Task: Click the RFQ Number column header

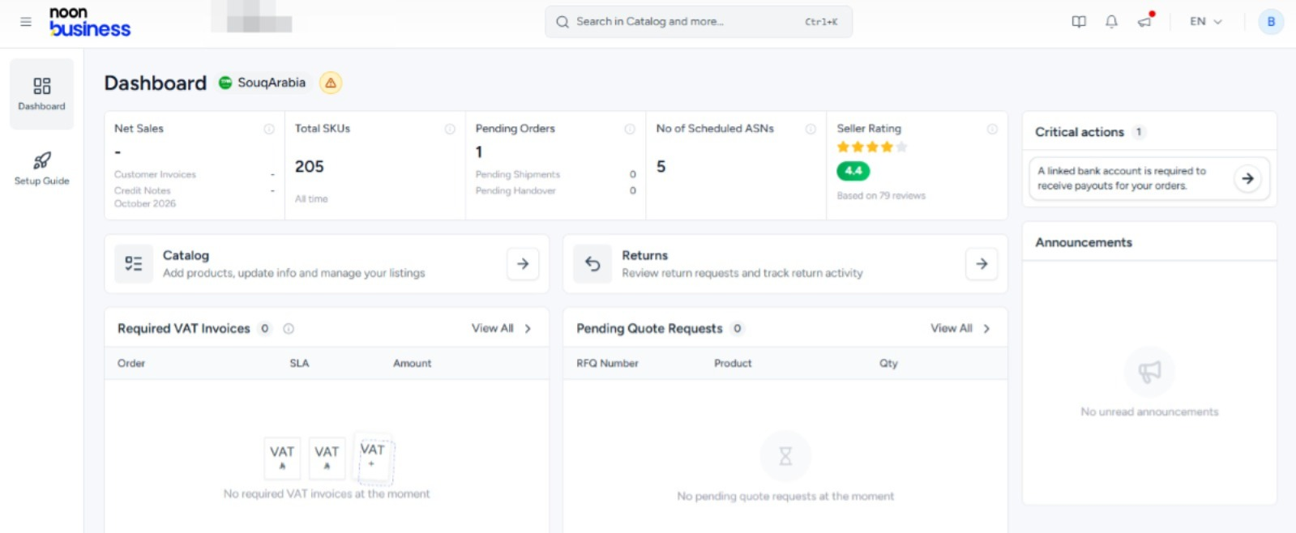Action: (607, 363)
